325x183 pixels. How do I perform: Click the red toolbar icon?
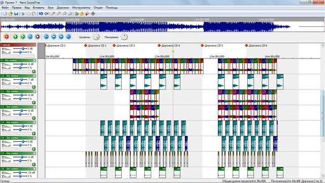pyautogui.click(x=87, y=14)
